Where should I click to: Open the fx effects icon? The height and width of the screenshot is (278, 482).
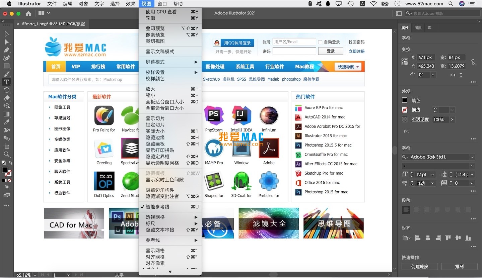tap(406, 131)
